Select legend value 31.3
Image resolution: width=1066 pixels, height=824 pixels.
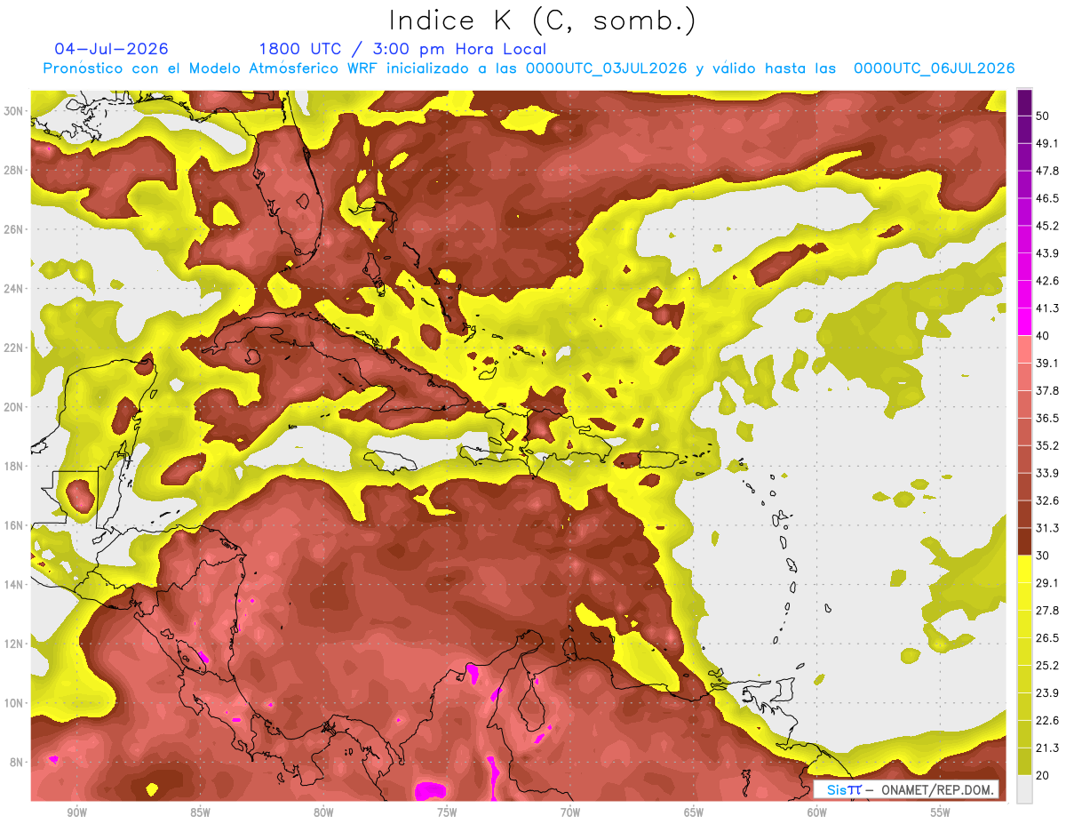[1046, 528]
